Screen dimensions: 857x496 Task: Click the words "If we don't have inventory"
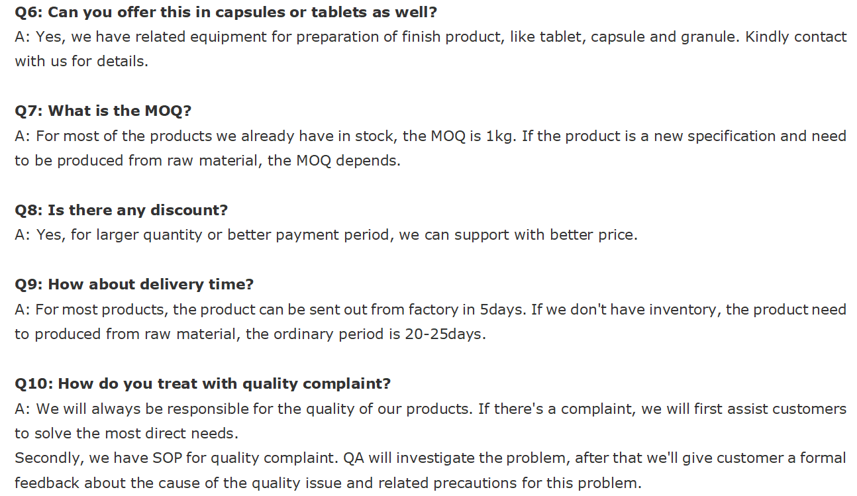pyautogui.click(x=623, y=309)
